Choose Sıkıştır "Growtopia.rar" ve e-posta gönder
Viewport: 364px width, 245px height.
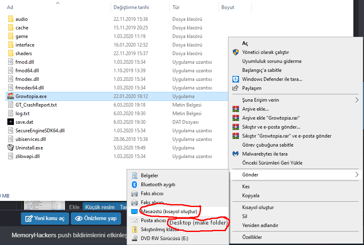287,136
